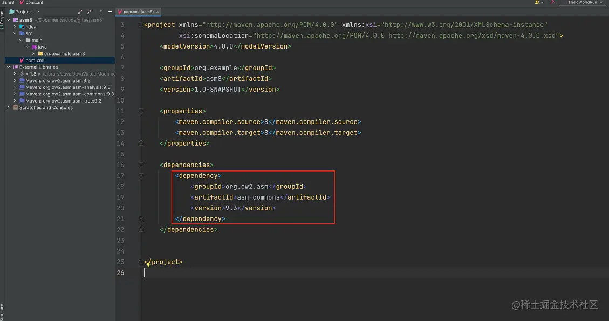Toggle fold marker at line 22 closing dependencies

click(141, 230)
